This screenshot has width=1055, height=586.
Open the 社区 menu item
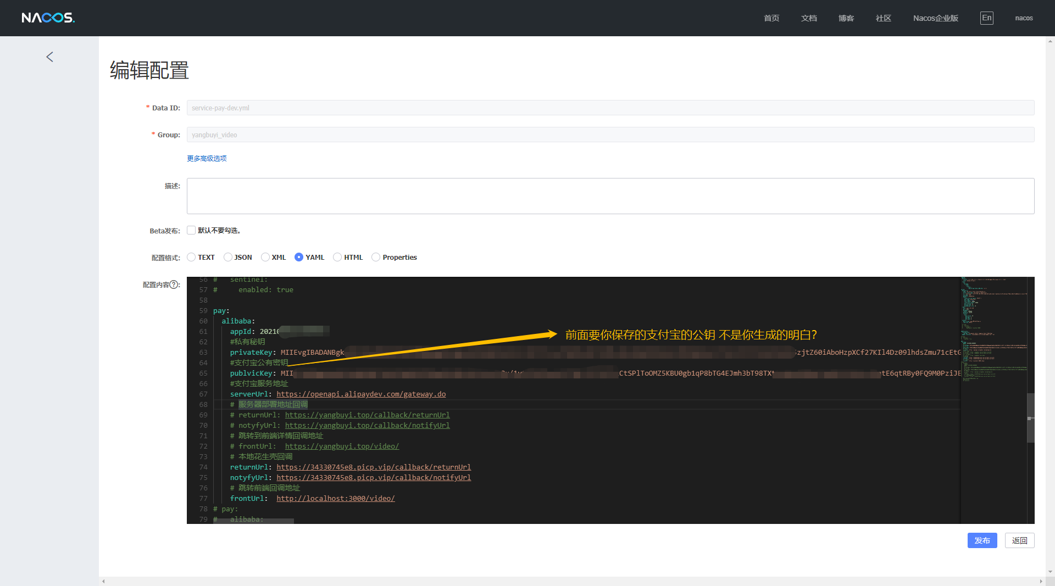884,18
